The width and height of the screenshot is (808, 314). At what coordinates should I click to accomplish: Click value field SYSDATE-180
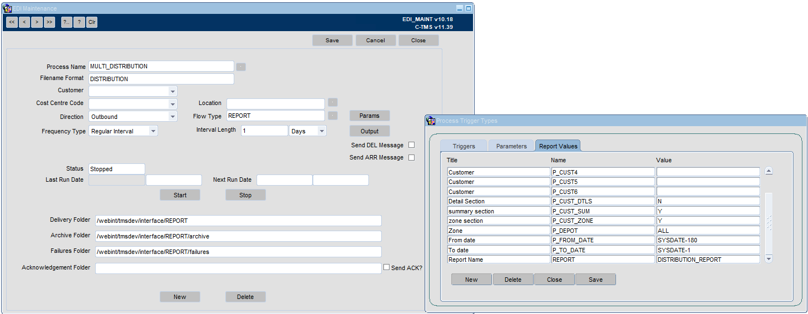tap(708, 240)
